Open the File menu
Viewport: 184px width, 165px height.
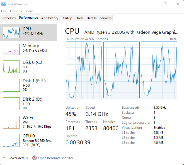(4, 11)
